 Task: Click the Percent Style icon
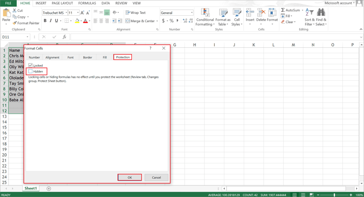click(x=171, y=21)
